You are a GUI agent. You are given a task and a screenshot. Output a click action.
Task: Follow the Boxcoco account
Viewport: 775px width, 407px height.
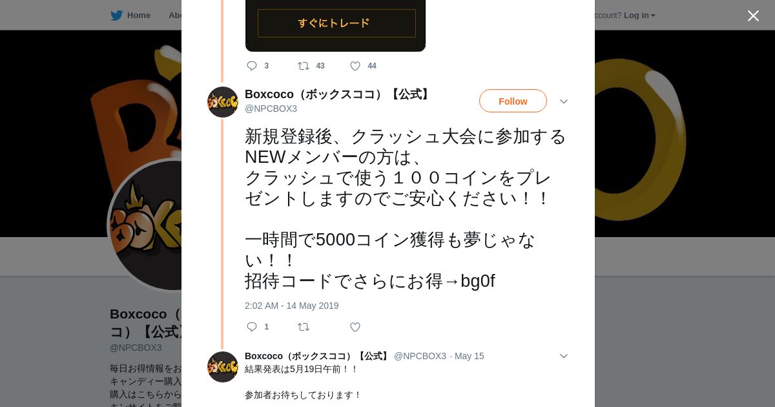coord(513,101)
